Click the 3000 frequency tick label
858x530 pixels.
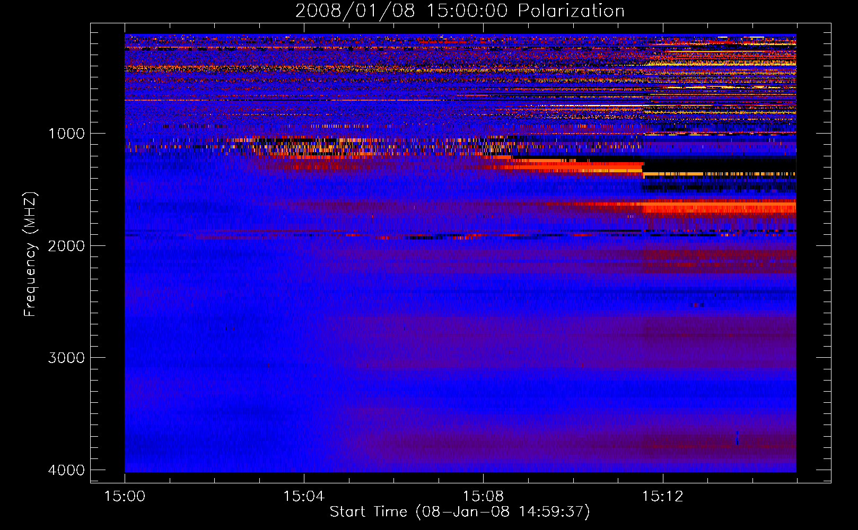pyautogui.click(x=66, y=358)
